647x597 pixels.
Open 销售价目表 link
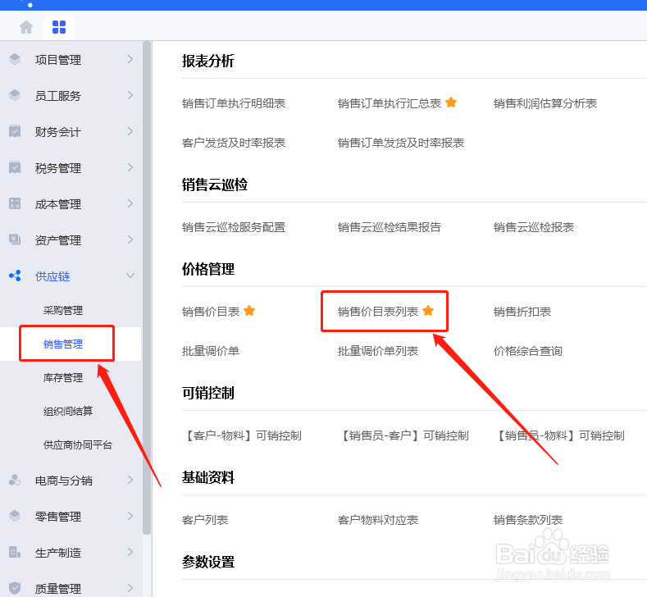pyautogui.click(x=211, y=312)
